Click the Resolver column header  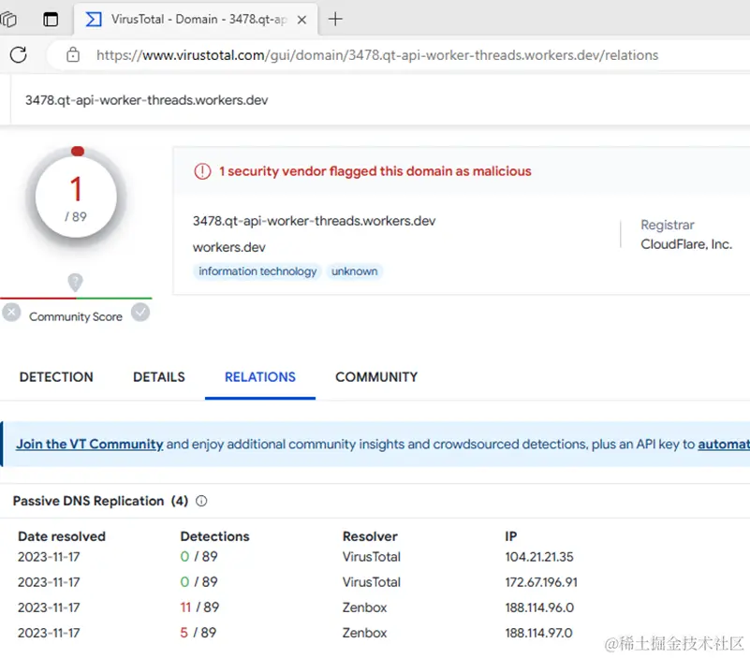point(370,536)
